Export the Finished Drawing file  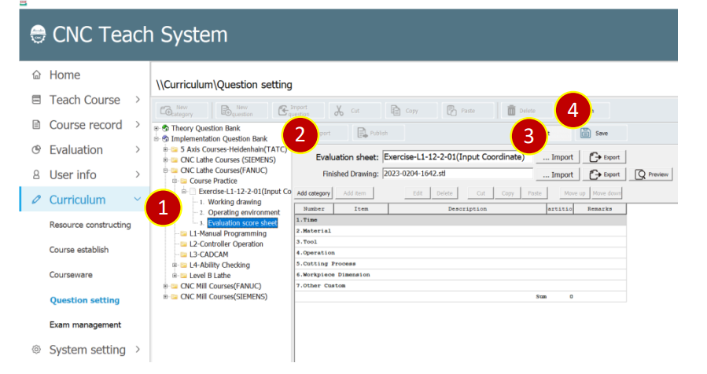point(605,174)
